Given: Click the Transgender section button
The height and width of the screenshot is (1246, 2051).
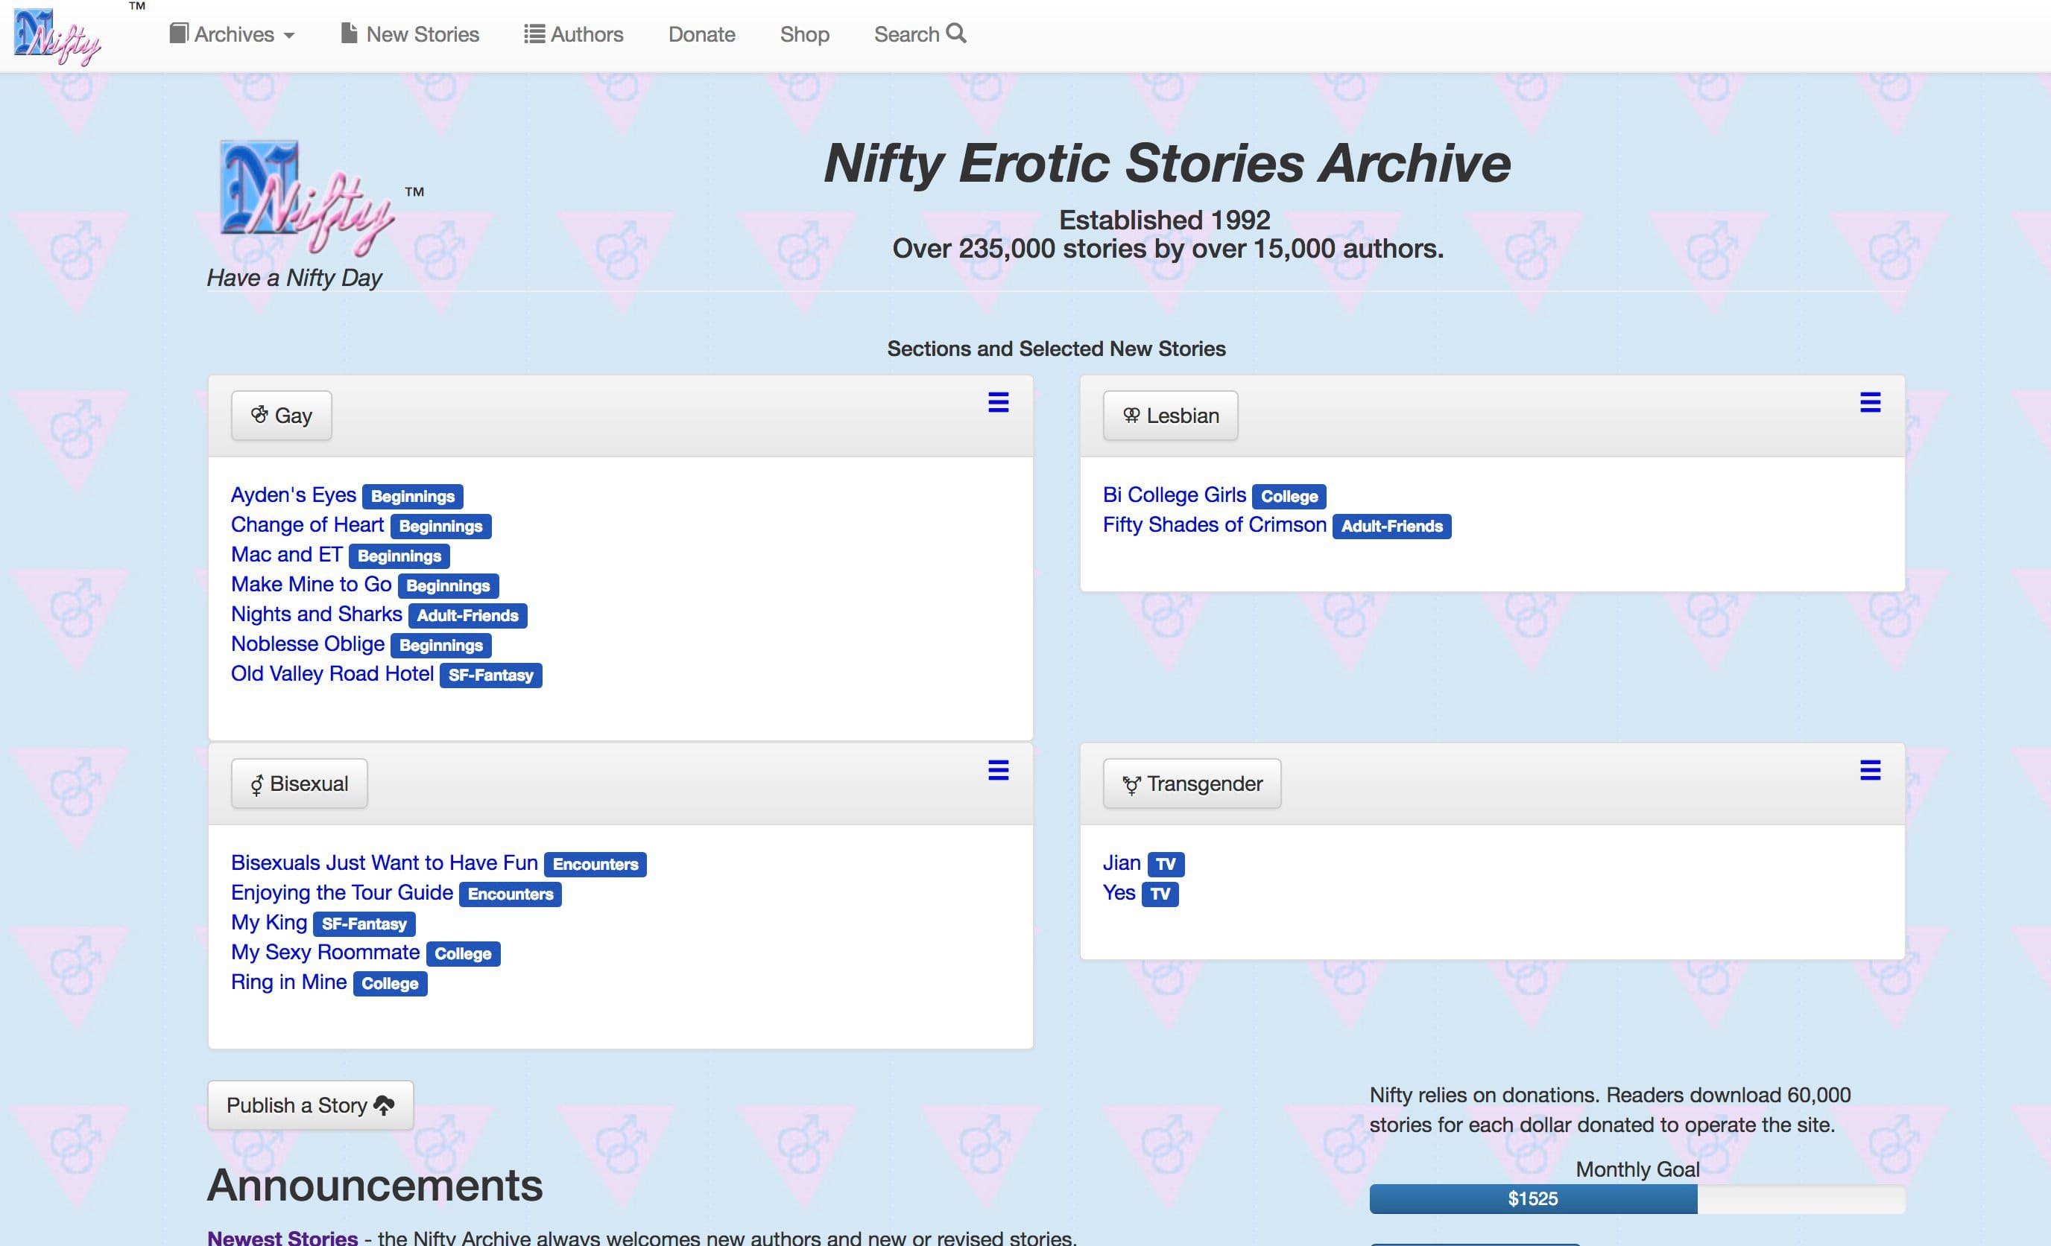Looking at the screenshot, I should click(x=1192, y=783).
